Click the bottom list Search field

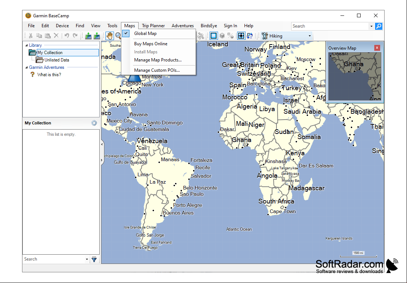tap(54, 259)
